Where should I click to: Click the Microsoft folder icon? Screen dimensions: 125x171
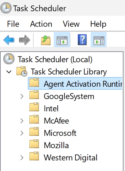pos(34,131)
